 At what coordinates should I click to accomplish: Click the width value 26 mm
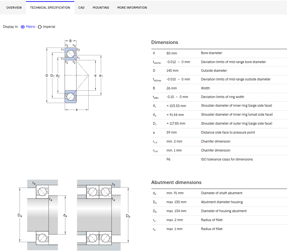pos(172,88)
